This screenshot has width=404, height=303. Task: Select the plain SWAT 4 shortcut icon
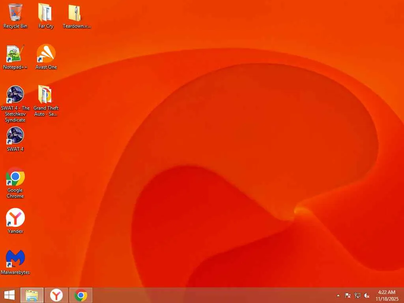point(15,135)
